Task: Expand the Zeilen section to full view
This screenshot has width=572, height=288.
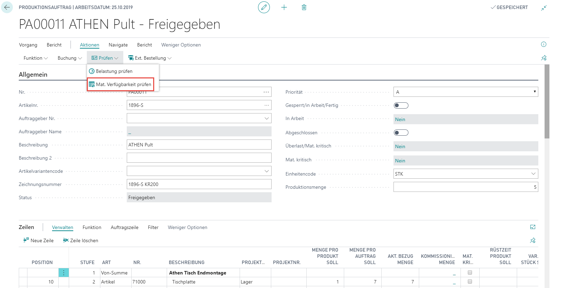Action: pos(533,227)
